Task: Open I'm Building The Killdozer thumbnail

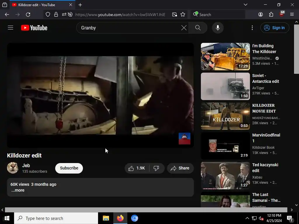Action: click(x=225, y=57)
